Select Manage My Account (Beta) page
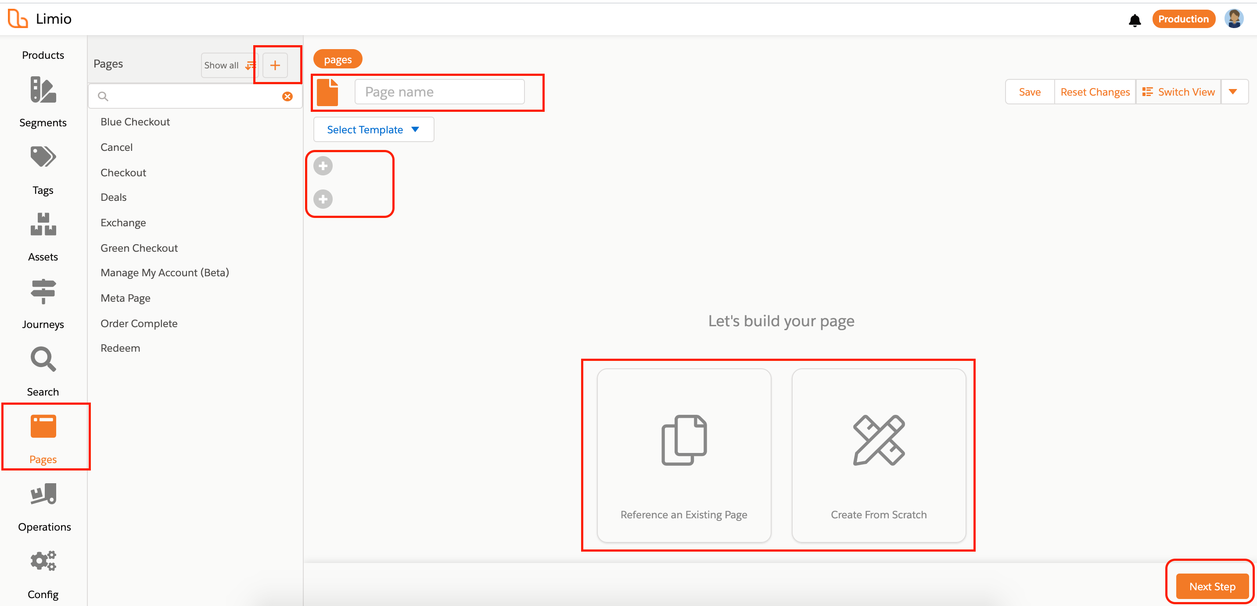This screenshot has width=1257, height=606. click(165, 273)
